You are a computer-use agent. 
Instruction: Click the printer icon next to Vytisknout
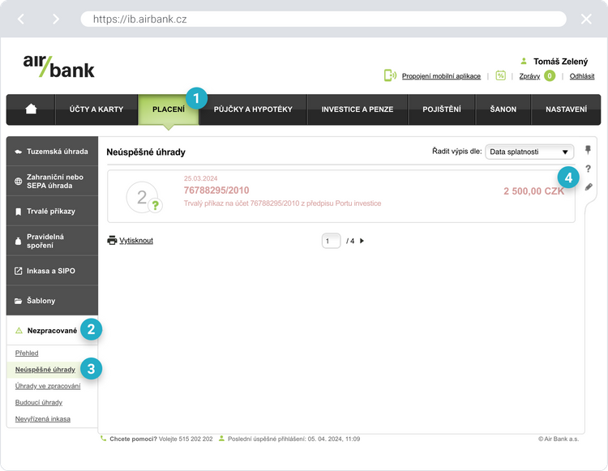tap(112, 241)
